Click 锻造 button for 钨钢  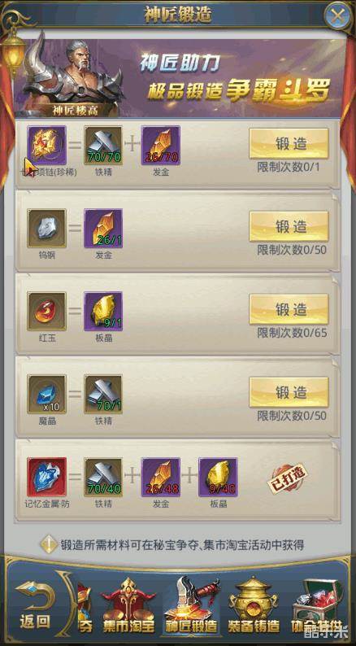pyautogui.click(x=289, y=227)
